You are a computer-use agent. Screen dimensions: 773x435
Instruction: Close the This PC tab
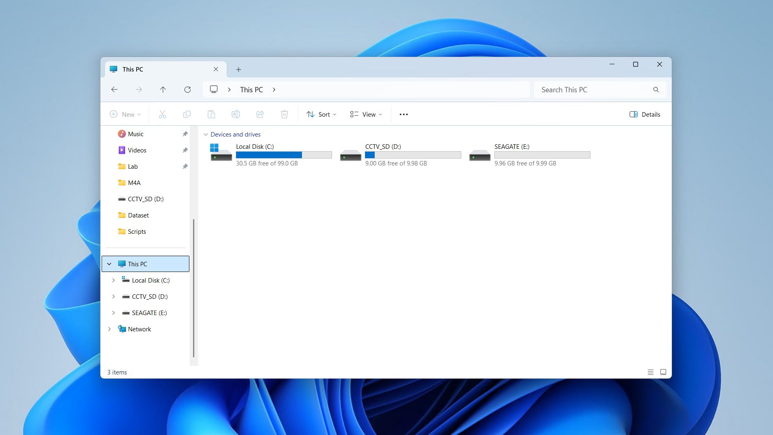(x=216, y=69)
